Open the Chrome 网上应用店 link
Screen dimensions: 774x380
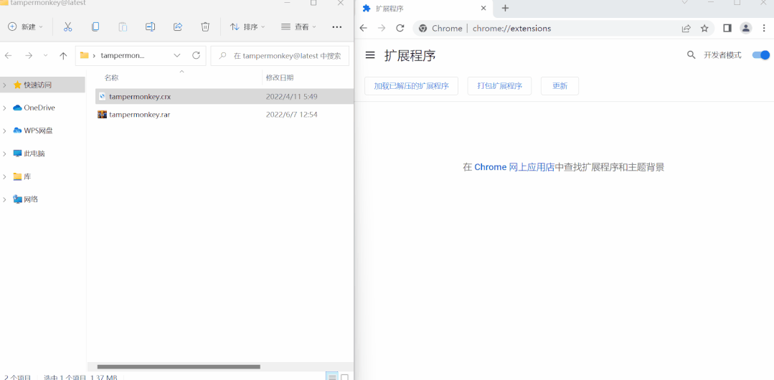pyautogui.click(x=514, y=167)
